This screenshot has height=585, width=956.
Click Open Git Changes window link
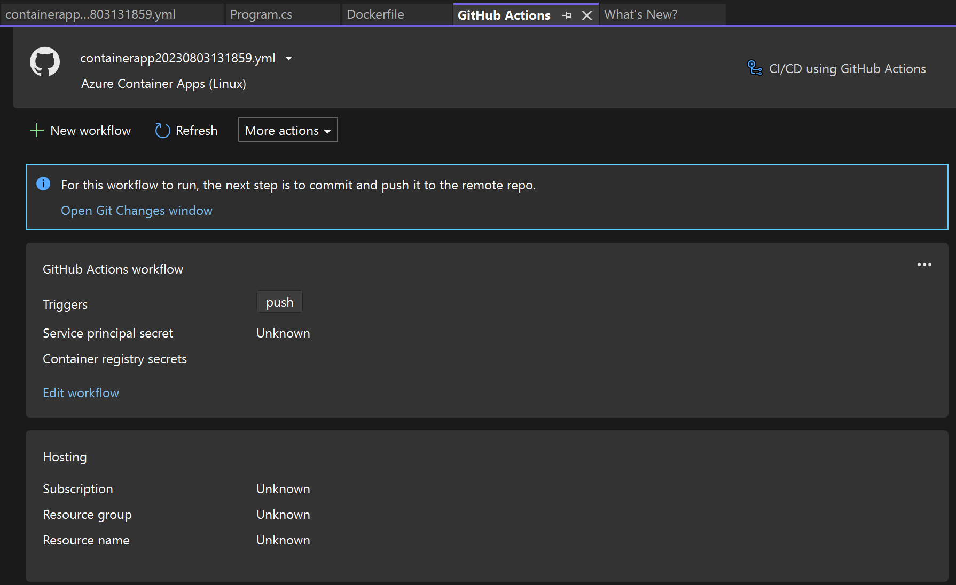[x=136, y=210]
